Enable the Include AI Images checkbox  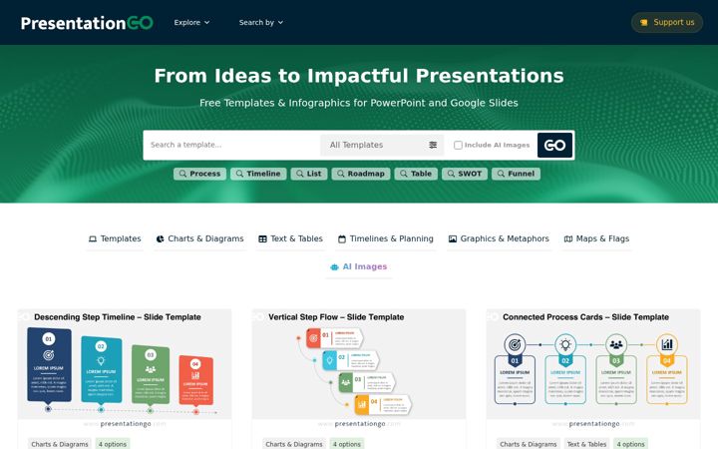point(458,145)
